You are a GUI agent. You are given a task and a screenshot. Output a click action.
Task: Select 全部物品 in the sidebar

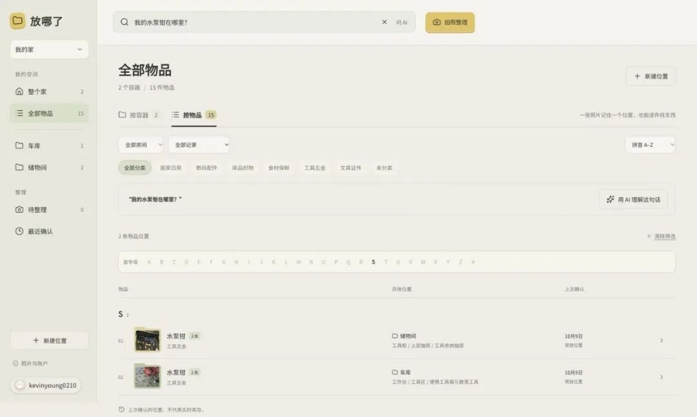click(49, 113)
